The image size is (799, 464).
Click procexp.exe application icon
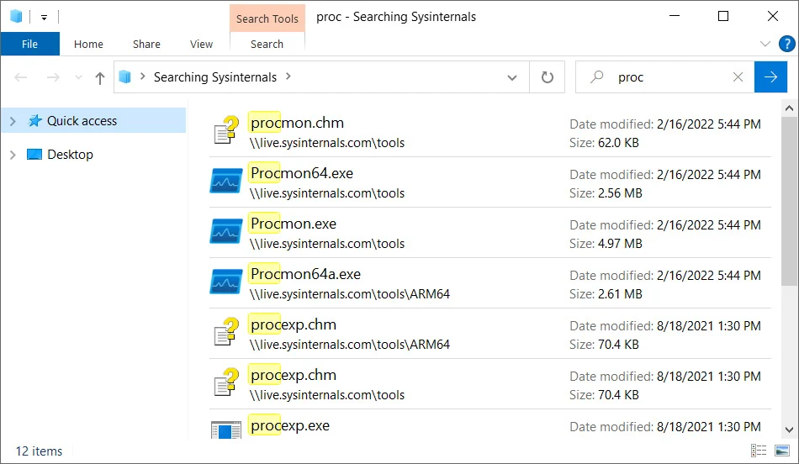(x=225, y=430)
